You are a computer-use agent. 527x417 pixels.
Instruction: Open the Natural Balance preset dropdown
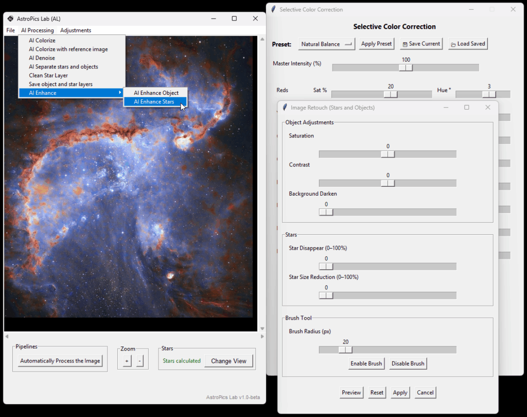[326, 44]
